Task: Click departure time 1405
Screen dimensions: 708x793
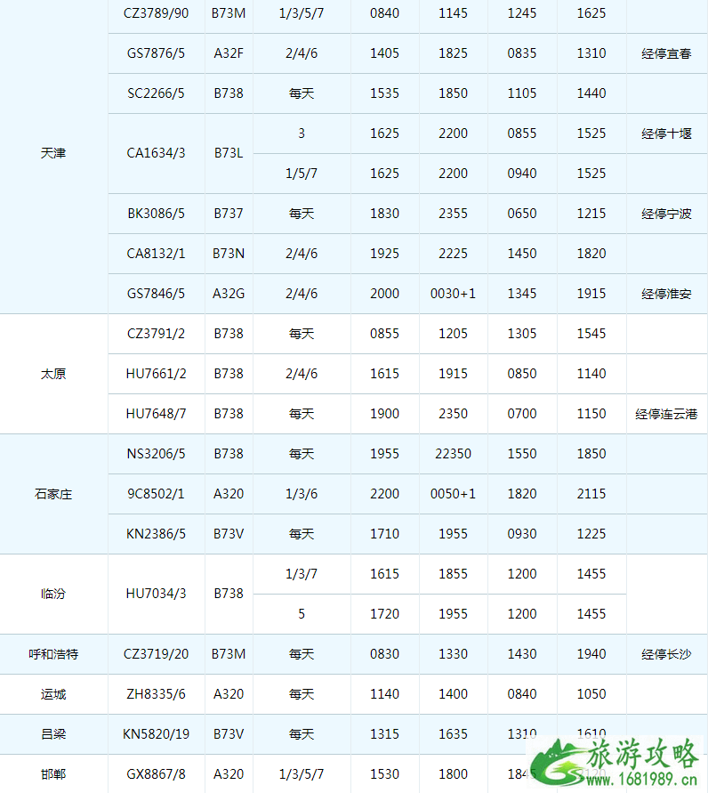Action: (x=384, y=53)
